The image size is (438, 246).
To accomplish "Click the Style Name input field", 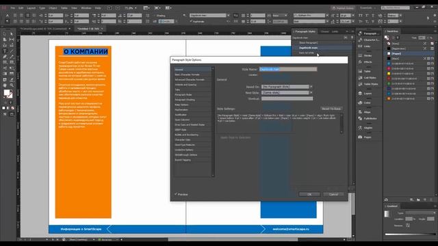I will click(x=288, y=69).
